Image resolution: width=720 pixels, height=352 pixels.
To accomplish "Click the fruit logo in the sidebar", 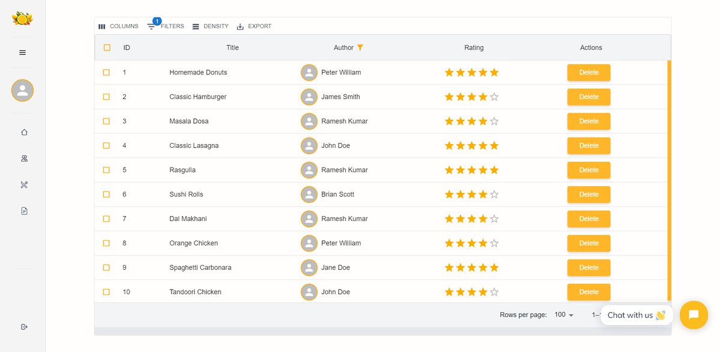I will [x=22, y=19].
